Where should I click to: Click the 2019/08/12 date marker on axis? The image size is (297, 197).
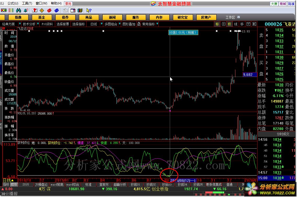click(183, 180)
